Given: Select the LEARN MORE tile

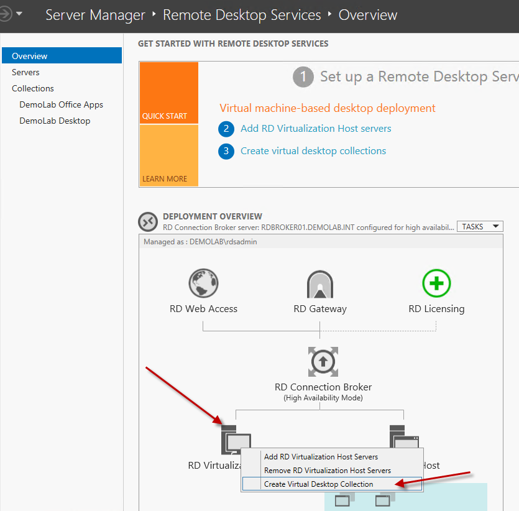Looking at the screenshot, I should pyautogui.click(x=168, y=155).
